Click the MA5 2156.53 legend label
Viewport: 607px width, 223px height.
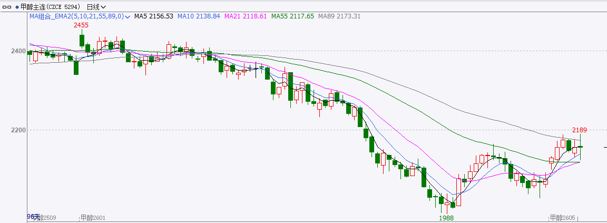[x=154, y=16]
